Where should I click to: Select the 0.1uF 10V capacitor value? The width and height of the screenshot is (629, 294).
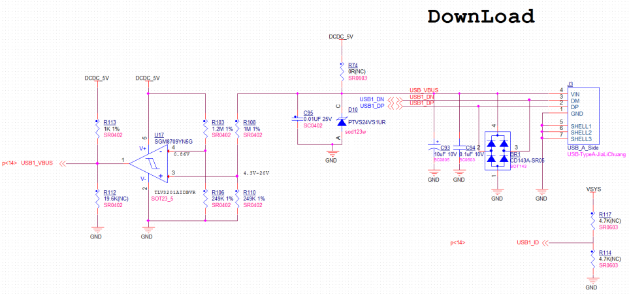coord(470,154)
